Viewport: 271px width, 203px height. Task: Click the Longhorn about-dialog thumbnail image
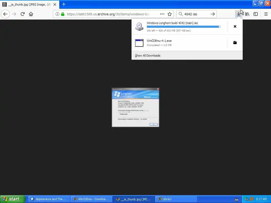[135, 107]
